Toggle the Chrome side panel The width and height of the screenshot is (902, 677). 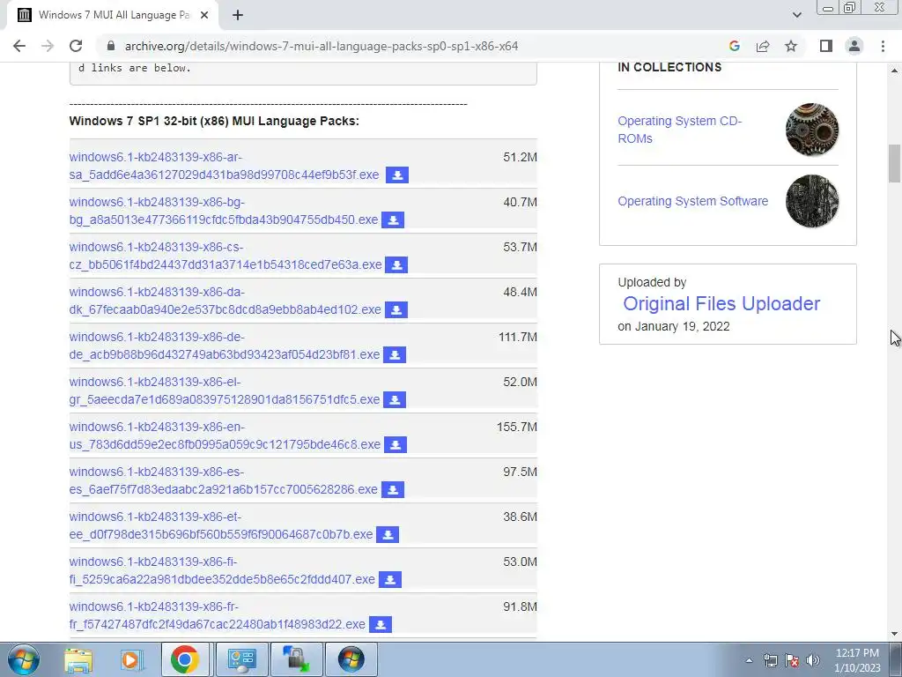pos(826,46)
